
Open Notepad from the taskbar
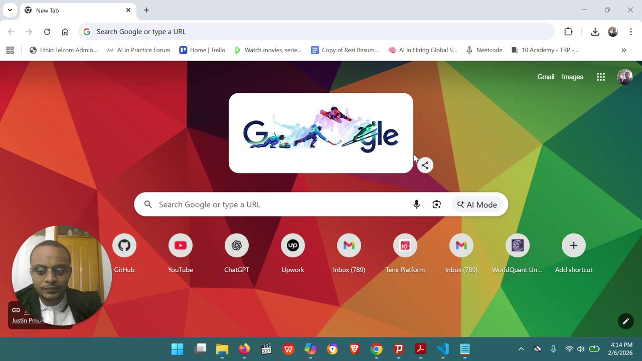[x=465, y=349]
